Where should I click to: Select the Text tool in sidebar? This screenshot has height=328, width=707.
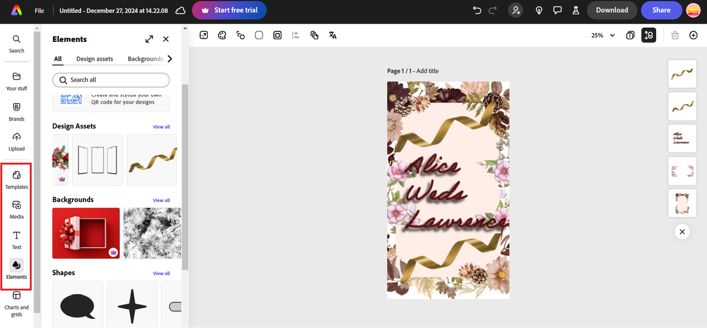(17, 240)
